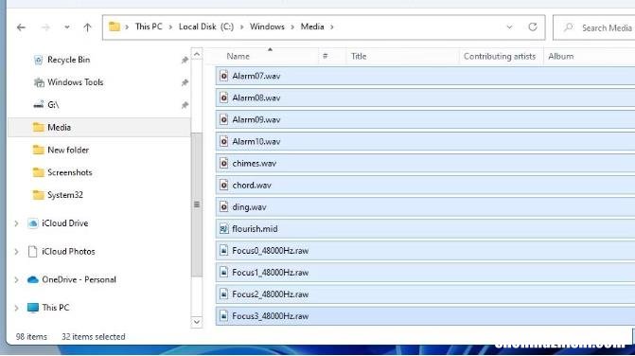635x356 pixels.
Task: Click the Forward navigation arrow
Action: click(45, 27)
